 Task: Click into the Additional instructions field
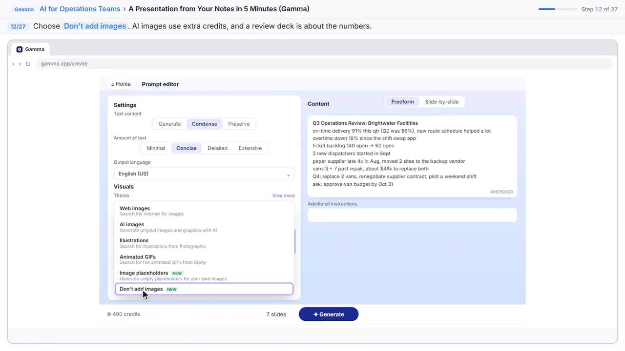(x=412, y=215)
